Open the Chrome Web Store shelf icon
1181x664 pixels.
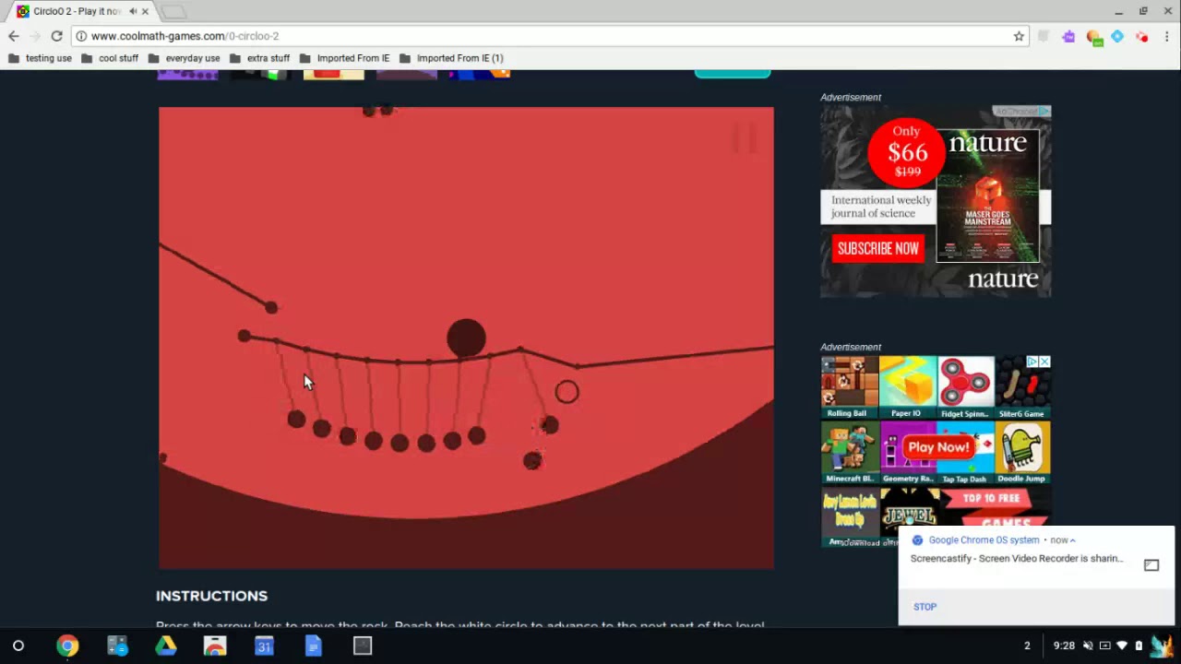(215, 646)
